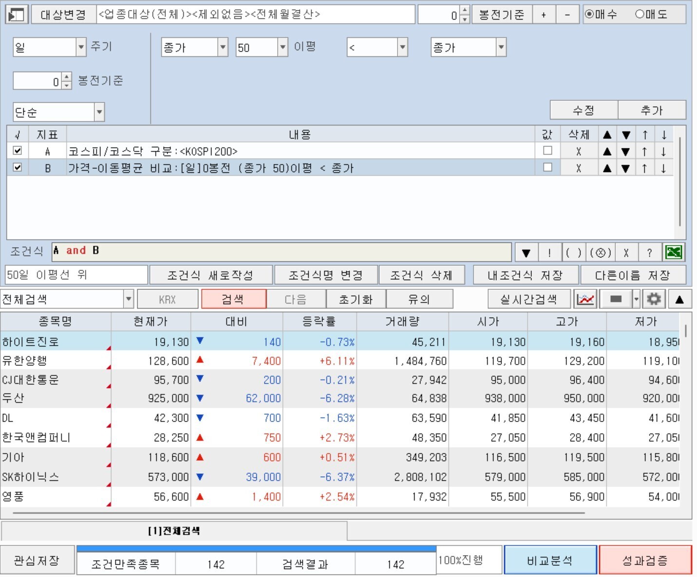Open the settings gear icon in the search toolbar
Viewport: 697px width, 577px height.
pyautogui.click(x=654, y=299)
